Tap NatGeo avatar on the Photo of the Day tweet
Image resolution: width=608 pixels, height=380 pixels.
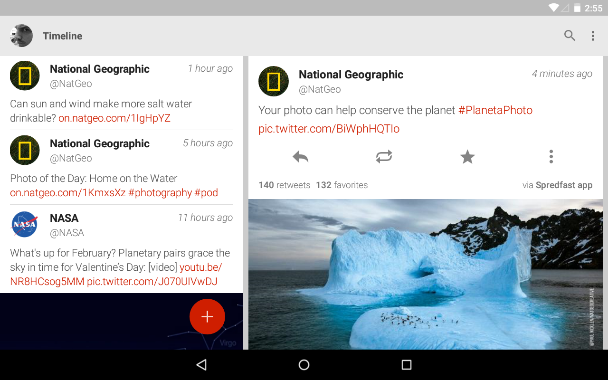tap(25, 150)
